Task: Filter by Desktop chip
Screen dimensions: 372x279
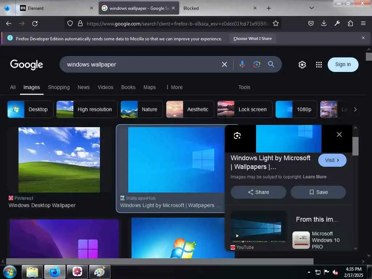Action: [31, 109]
